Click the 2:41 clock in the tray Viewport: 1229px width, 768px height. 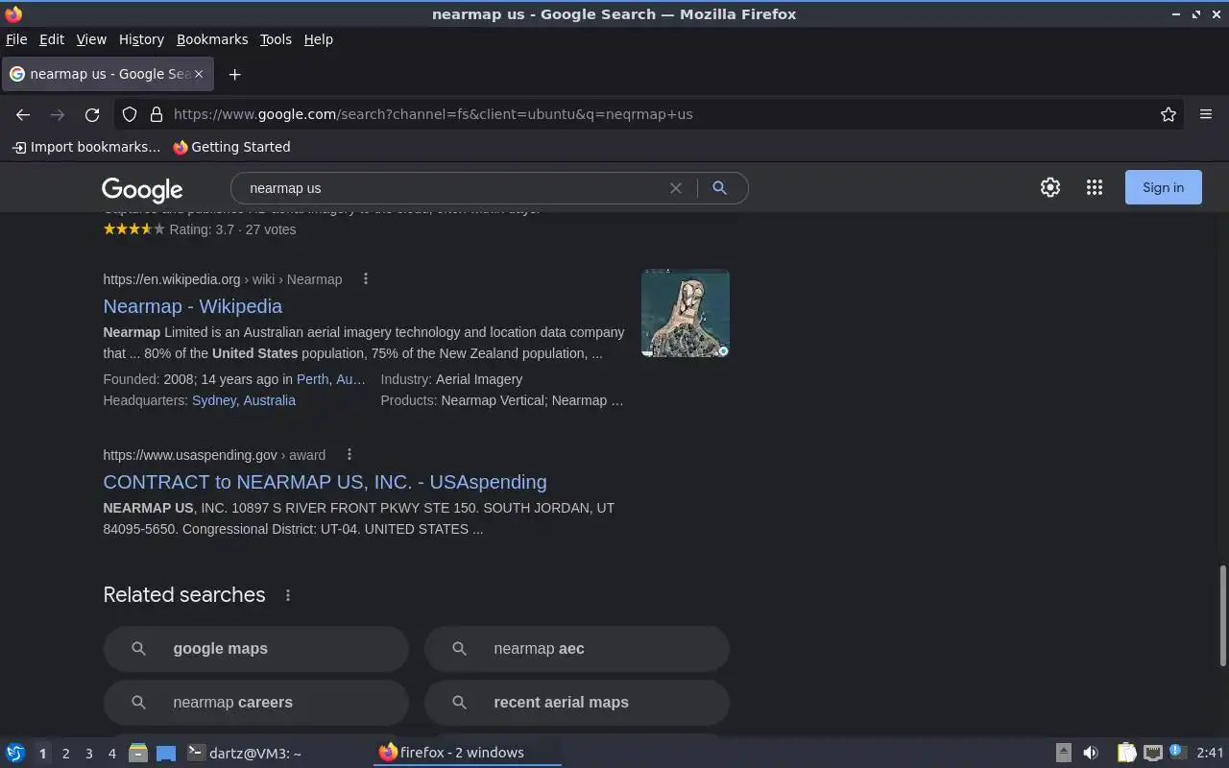pyautogui.click(x=1210, y=753)
